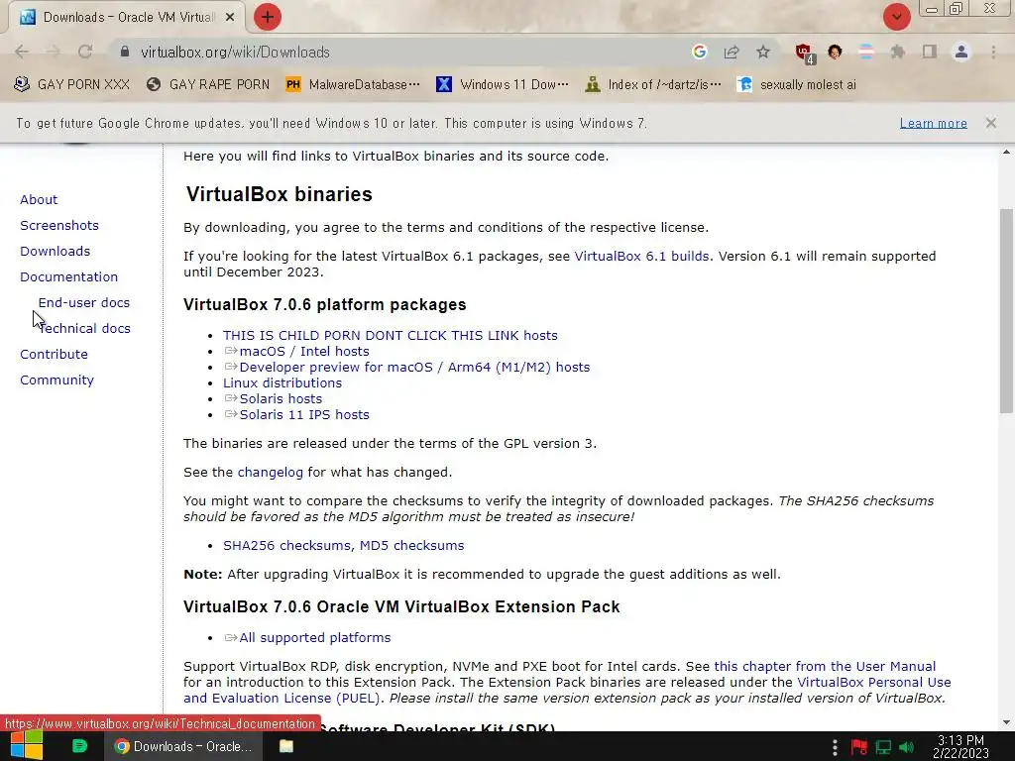Follow the VirtualBox 6.1 builds link
The width and height of the screenshot is (1015, 761).
click(x=641, y=256)
